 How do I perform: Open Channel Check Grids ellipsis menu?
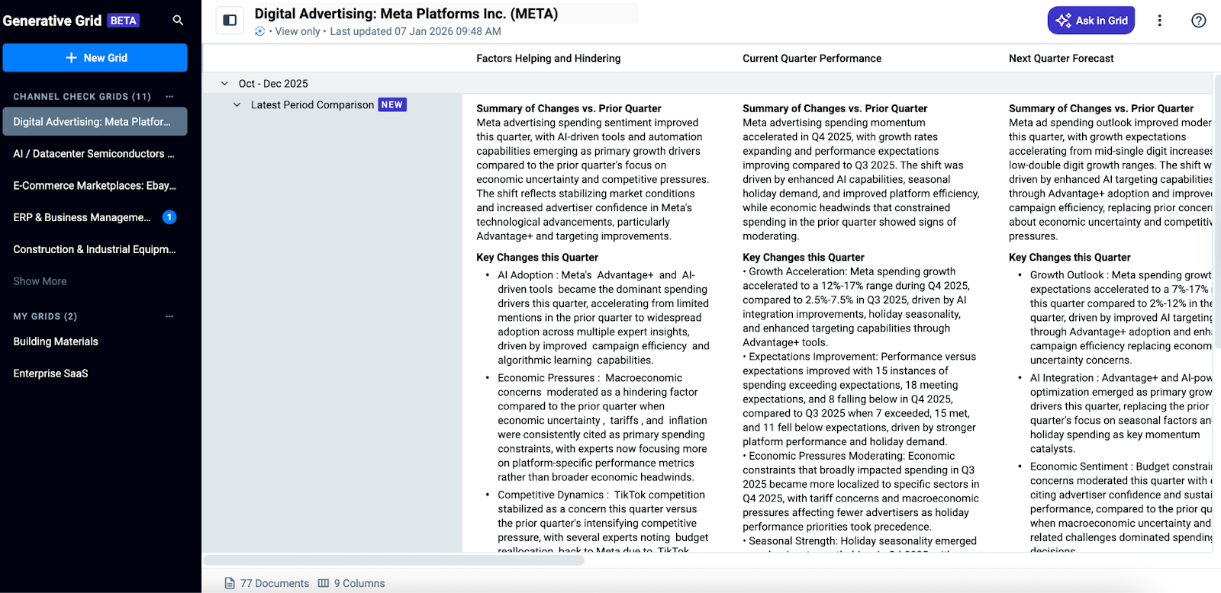click(169, 97)
